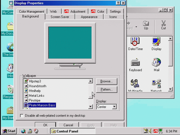
Task: Click the monitor wallpaper preview
Action: pyautogui.click(x=70, y=43)
